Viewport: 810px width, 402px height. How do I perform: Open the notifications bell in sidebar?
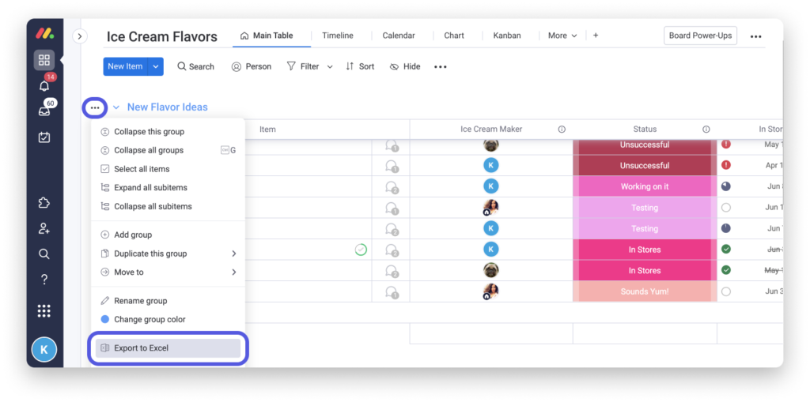(x=44, y=86)
